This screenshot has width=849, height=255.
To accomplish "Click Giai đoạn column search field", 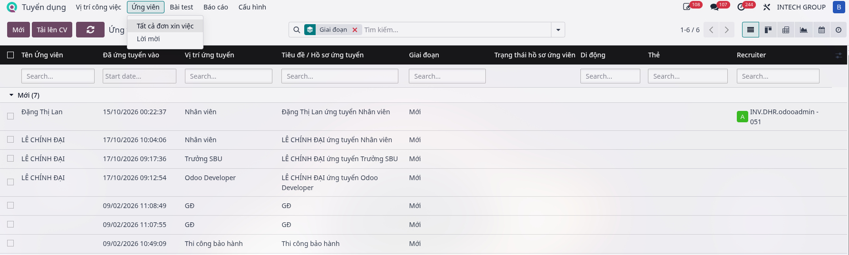I will click(447, 76).
